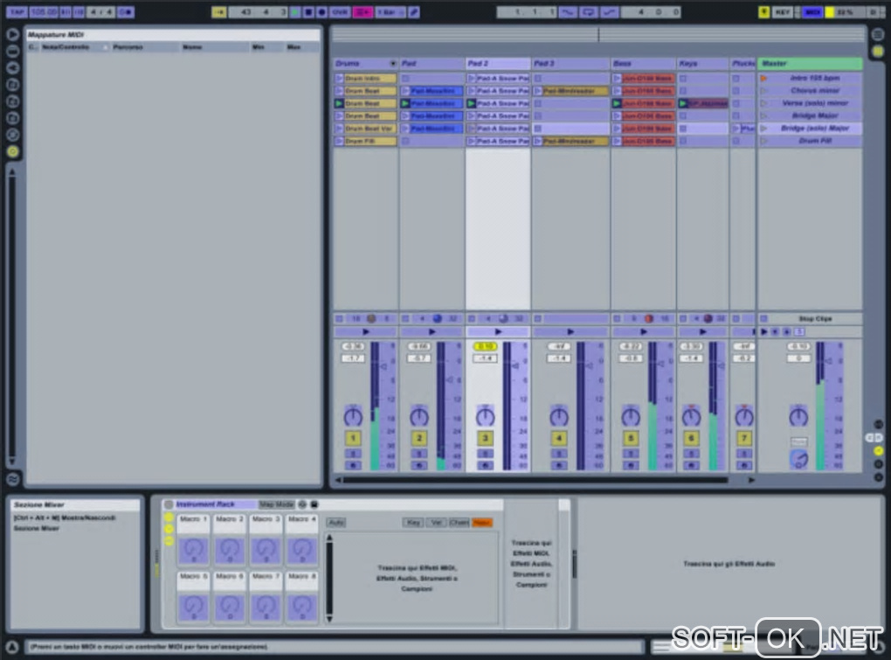891x660 pixels.
Task: Select the 105.00 tempo field
Action: click(x=44, y=12)
